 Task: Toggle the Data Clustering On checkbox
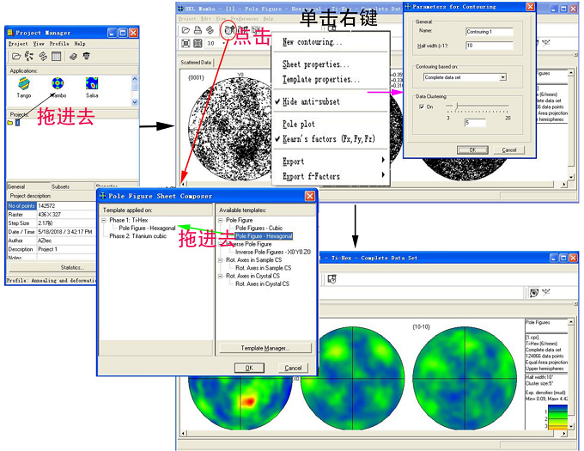pyautogui.click(x=420, y=107)
